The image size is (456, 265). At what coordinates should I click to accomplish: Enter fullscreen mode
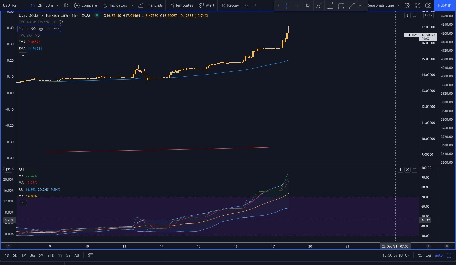point(418,5)
